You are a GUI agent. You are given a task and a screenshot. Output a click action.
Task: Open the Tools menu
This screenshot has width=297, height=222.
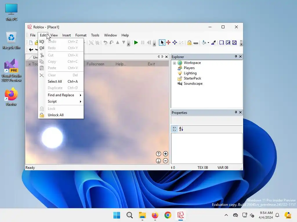[x=95, y=35]
